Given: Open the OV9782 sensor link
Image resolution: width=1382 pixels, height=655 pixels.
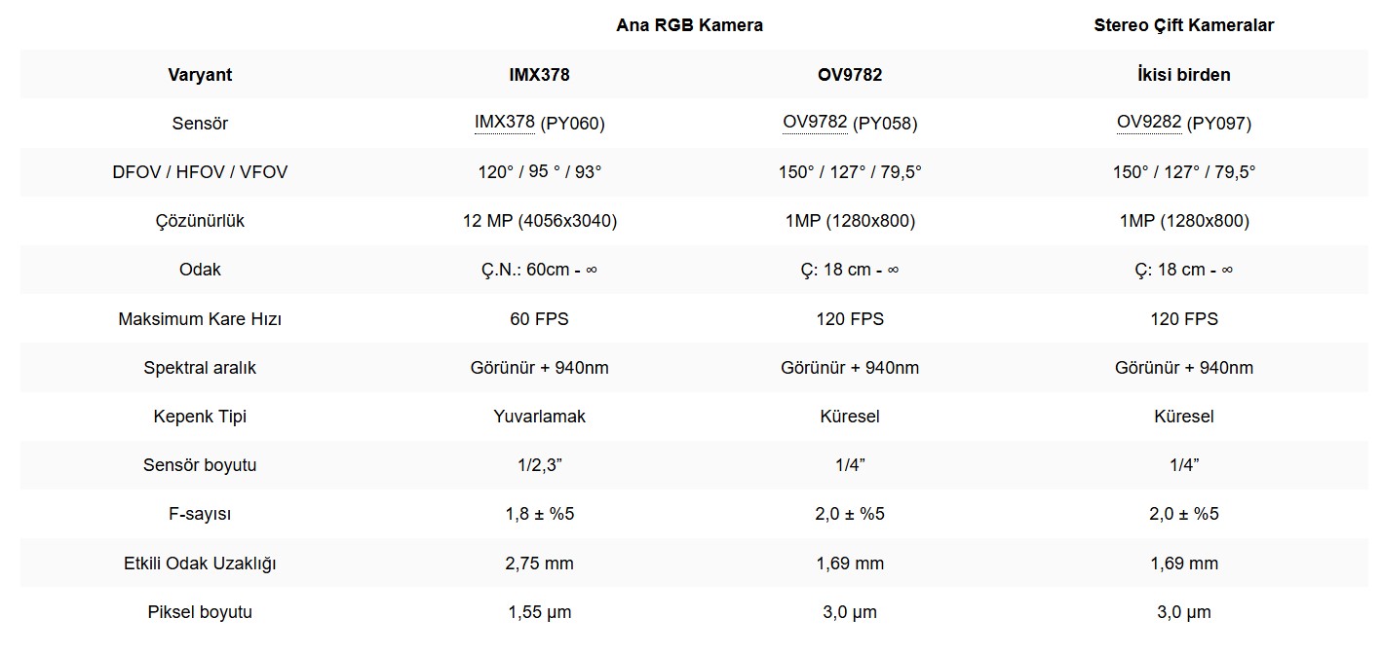Looking at the screenshot, I should pyautogui.click(x=815, y=123).
